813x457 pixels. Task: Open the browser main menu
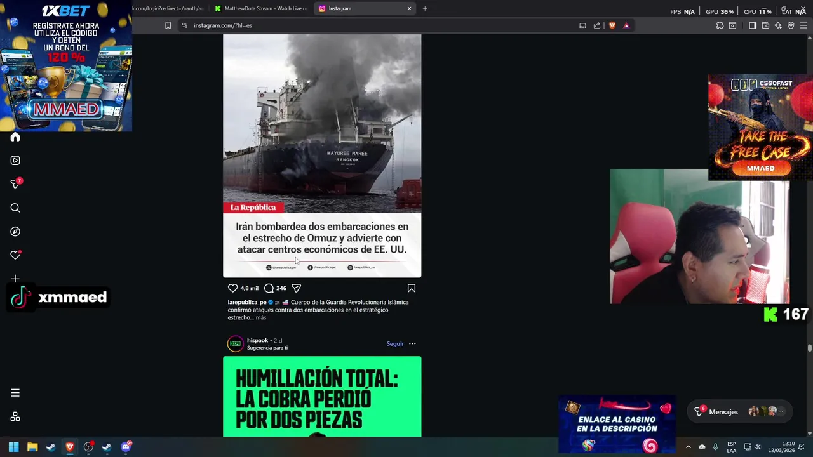coord(803,25)
